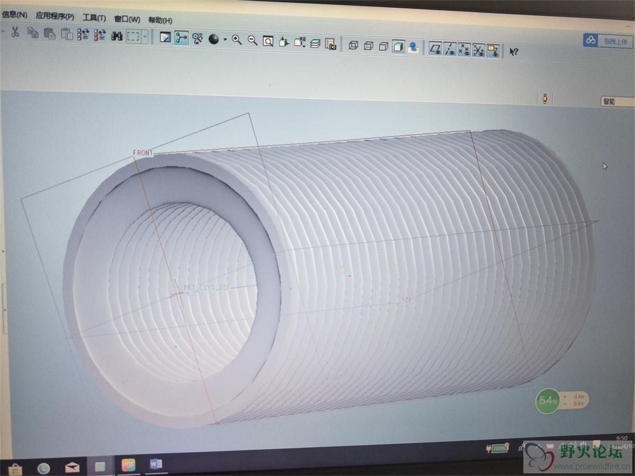Open the Mail envelope on taskbar
Screen dimensions: 635x476
[x=72, y=468]
